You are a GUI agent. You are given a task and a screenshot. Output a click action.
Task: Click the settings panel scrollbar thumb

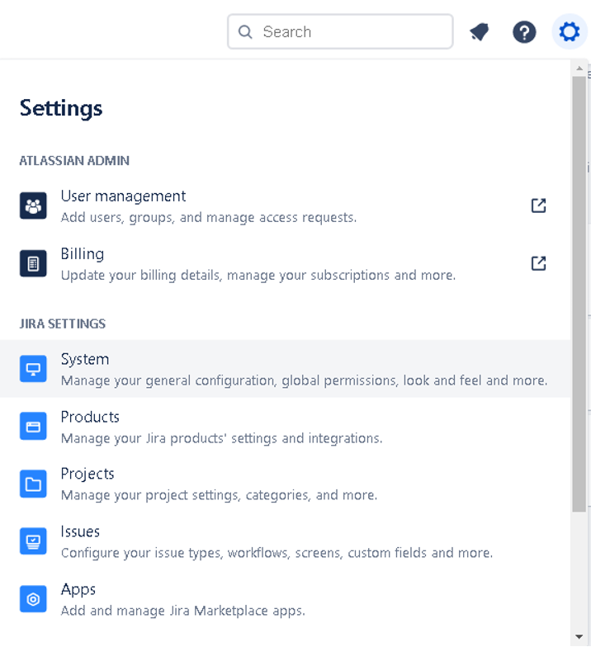[579, 294]
